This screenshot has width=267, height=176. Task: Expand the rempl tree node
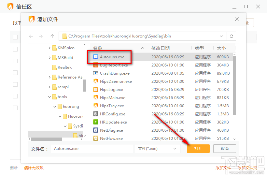point(49,87)
